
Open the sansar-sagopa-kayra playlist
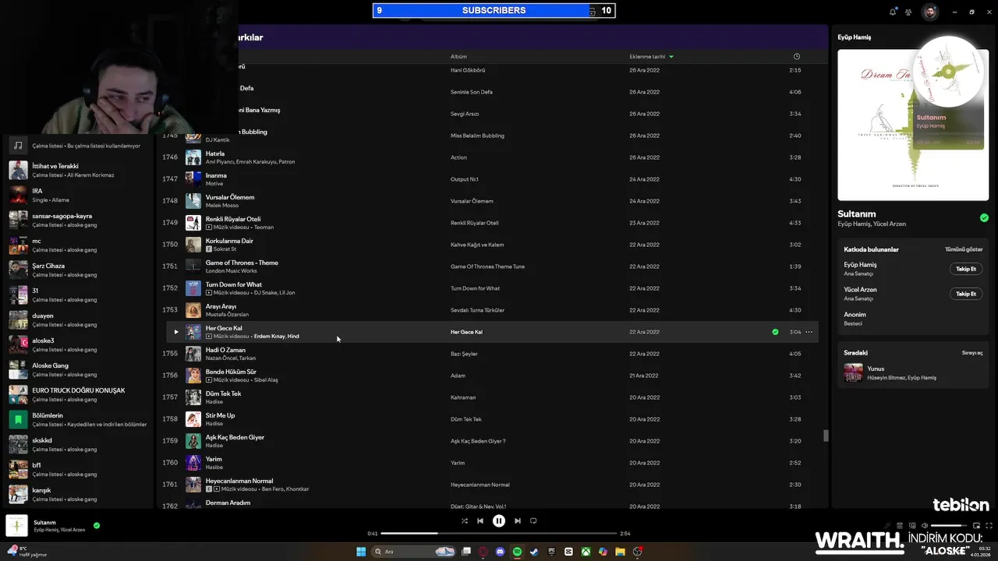tap(78, 220)
